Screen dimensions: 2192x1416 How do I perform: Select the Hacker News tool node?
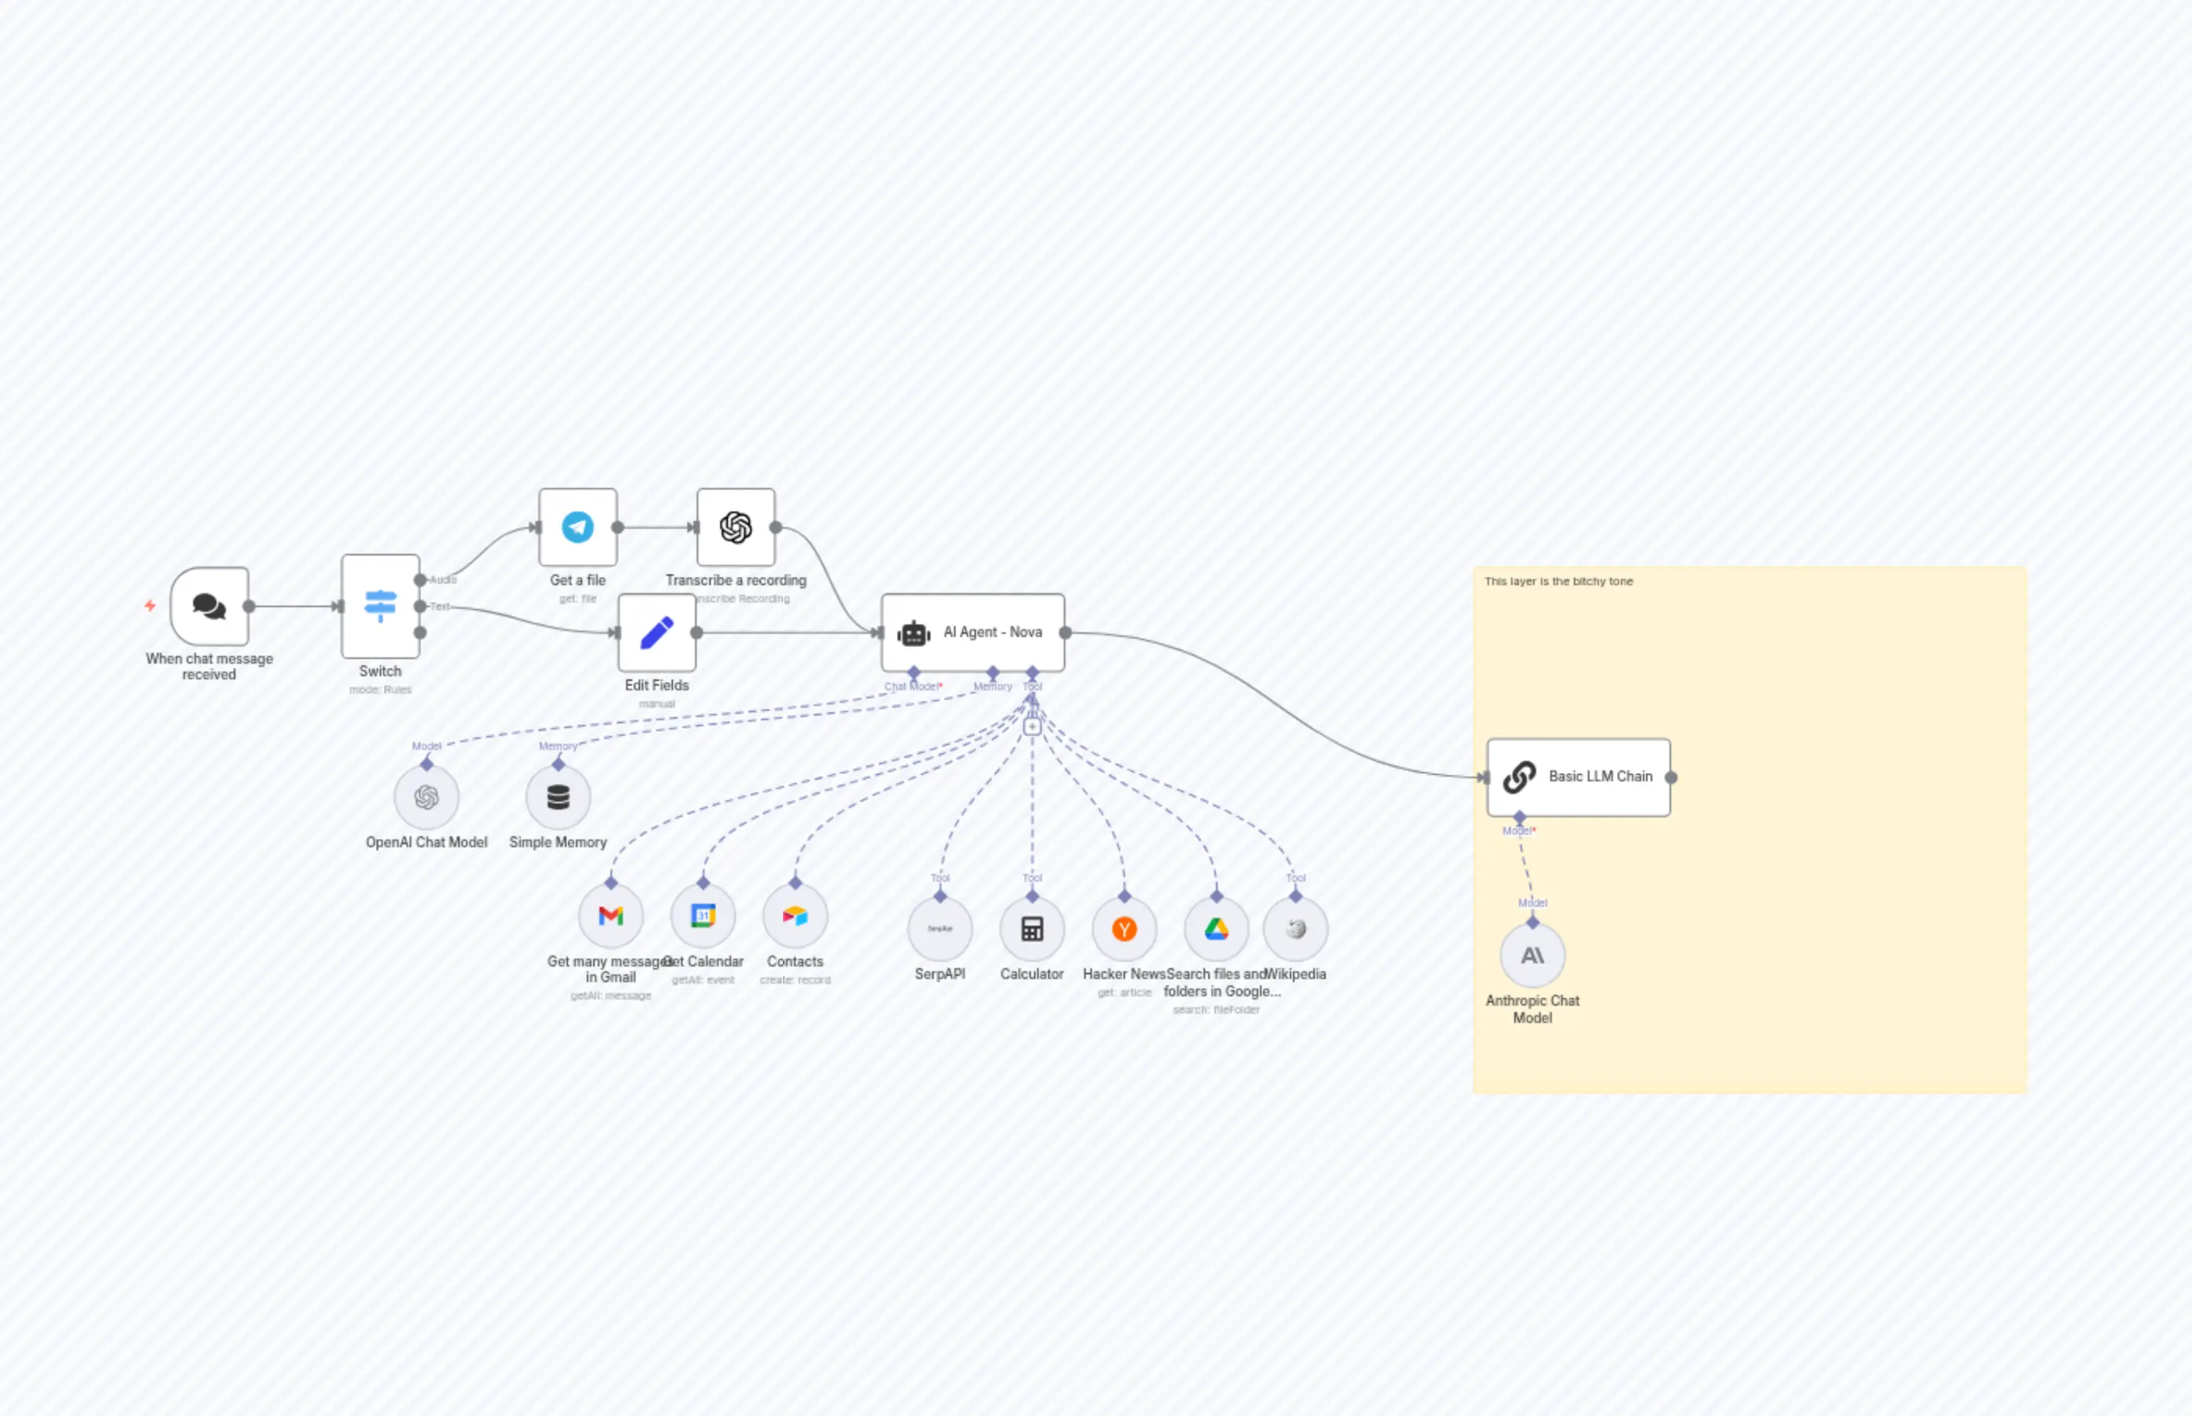[1123, 929]
